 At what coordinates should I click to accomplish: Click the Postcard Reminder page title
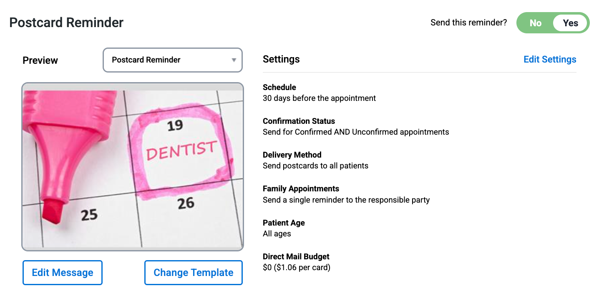(x=66, y=23)
